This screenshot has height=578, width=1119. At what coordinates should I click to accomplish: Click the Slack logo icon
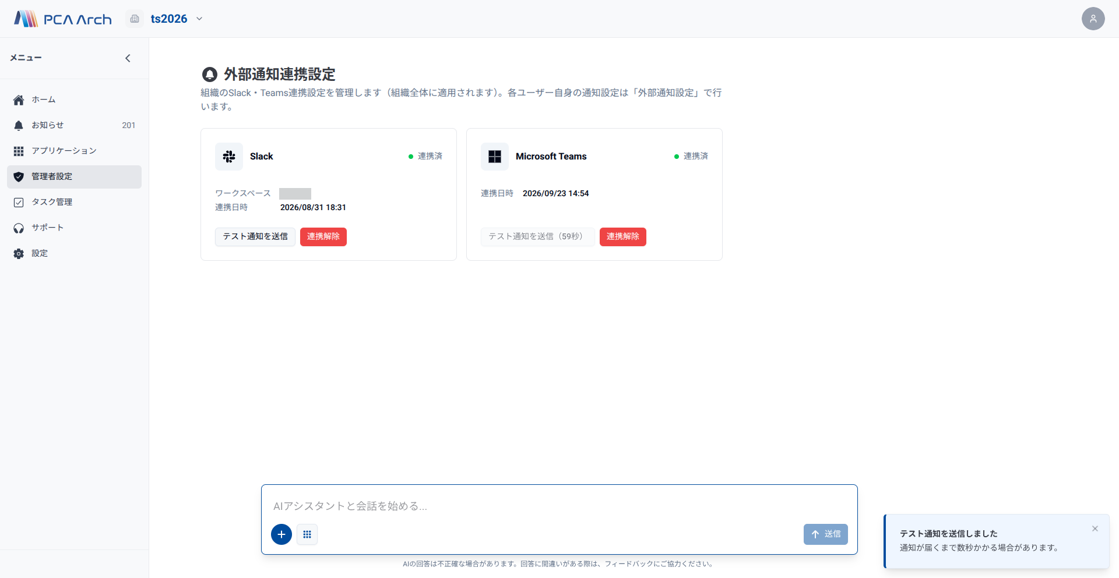[229, 157]
